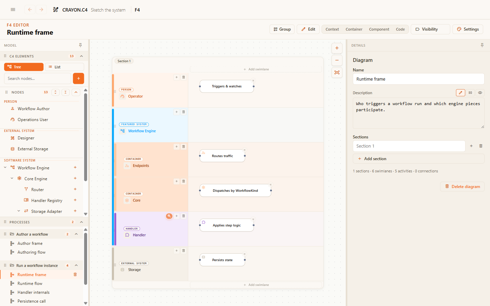Switch description to preview mode
Screen dimensions: 490x306
[480, 92]
